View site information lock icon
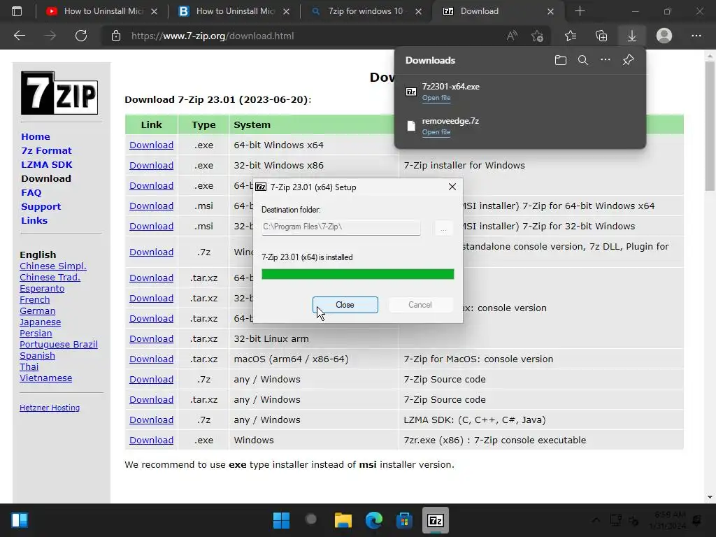This screenshot has height=537, width=716. pos(116,36)
